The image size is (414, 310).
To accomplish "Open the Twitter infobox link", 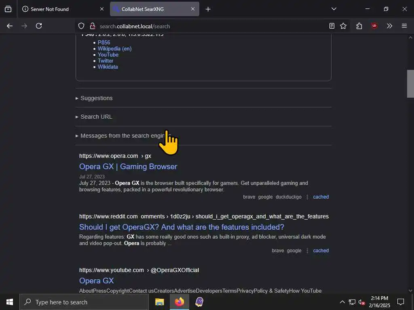I will (106, 61).
